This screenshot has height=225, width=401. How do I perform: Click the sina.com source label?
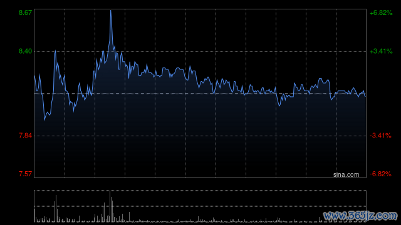click(346, 175)
